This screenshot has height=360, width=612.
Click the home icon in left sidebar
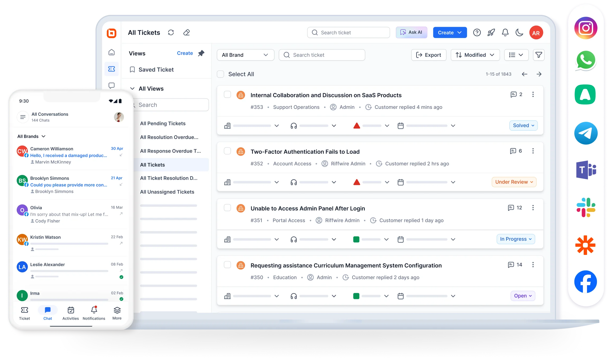point(112,52)
